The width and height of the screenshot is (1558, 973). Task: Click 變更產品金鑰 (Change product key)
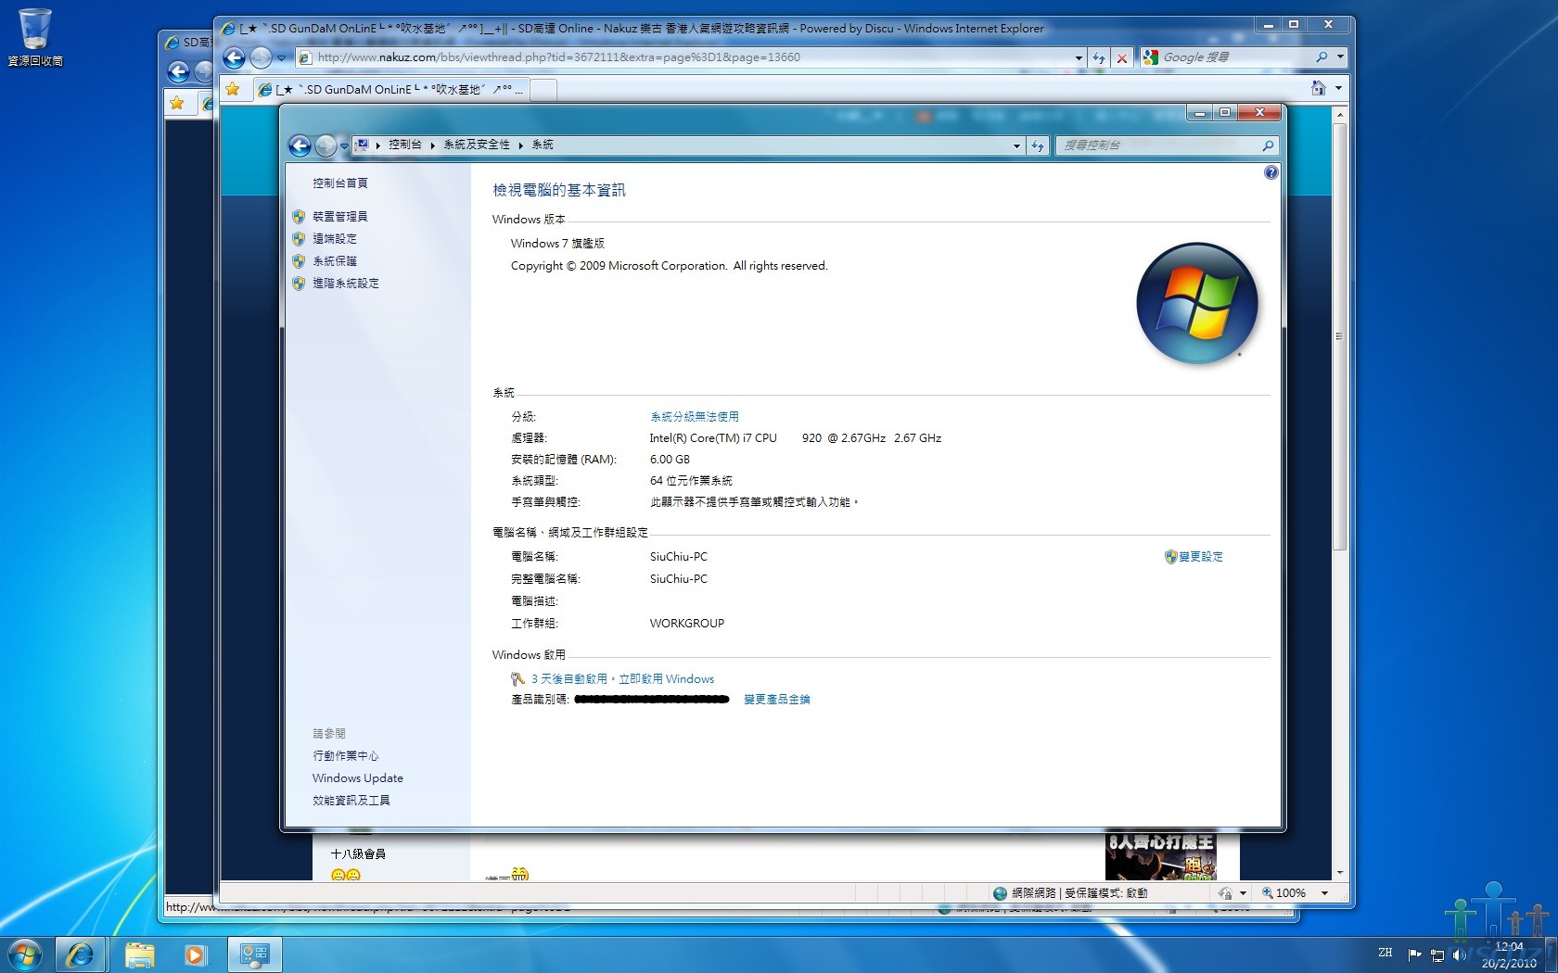pyautogui.click(x=777, y=700)
